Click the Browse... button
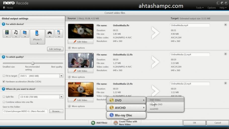 click(56, 111)
